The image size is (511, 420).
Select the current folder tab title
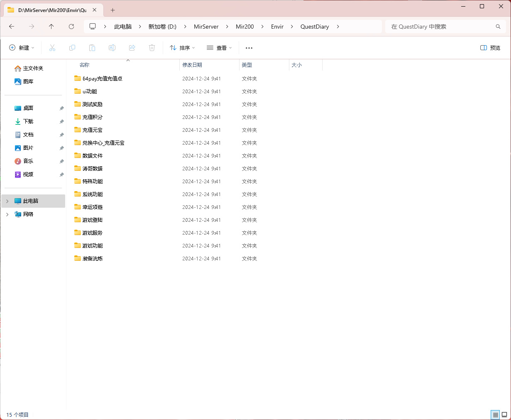click(x=52, y=10)
